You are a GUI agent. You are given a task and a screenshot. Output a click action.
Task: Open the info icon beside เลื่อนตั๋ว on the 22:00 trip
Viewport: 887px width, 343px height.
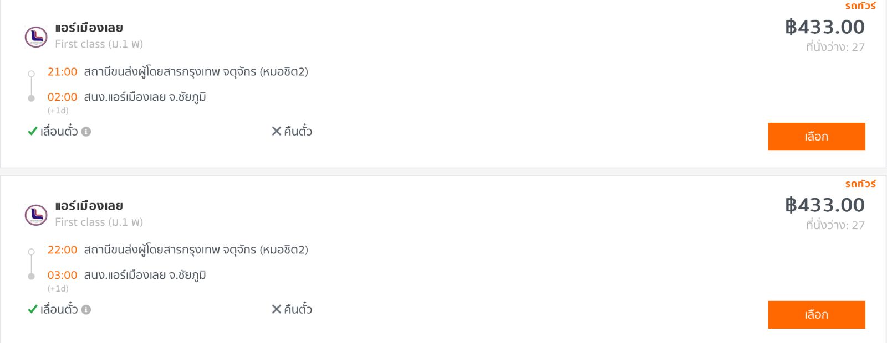click(x=86, y=310)
